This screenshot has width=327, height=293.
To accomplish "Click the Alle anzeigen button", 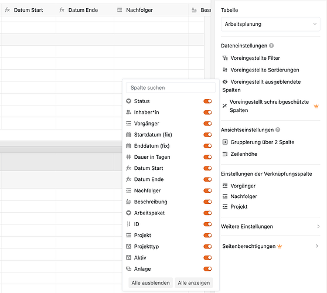I will click(194, 283).
